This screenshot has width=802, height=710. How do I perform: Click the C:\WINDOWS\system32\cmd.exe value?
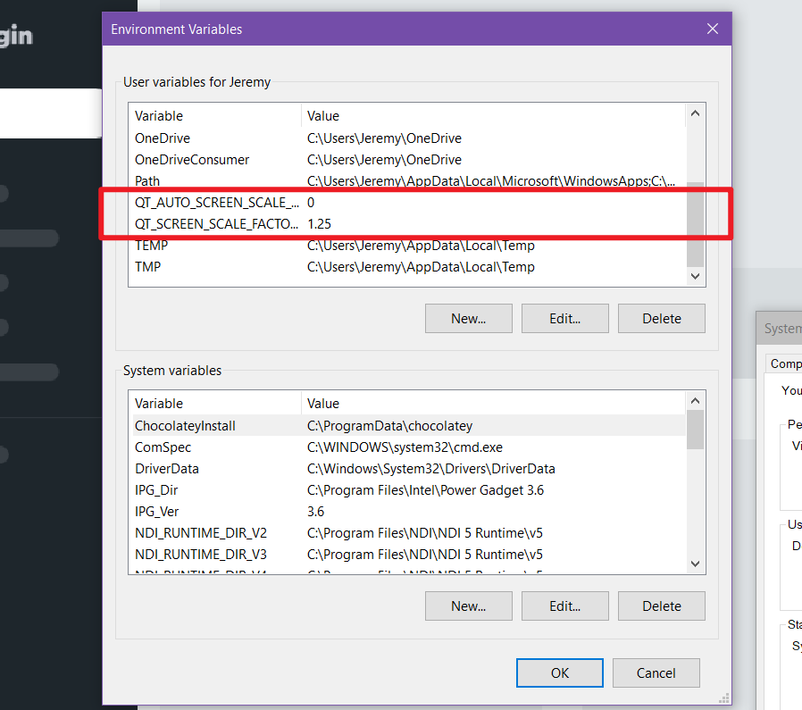405,447
